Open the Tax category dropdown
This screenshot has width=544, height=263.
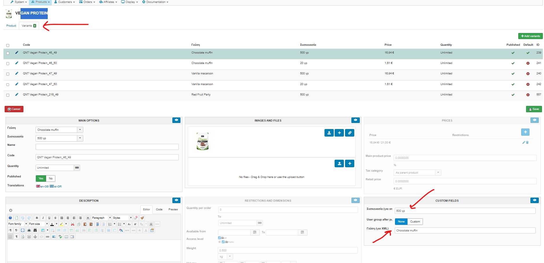pyautogui.click(x=417, y=173)
